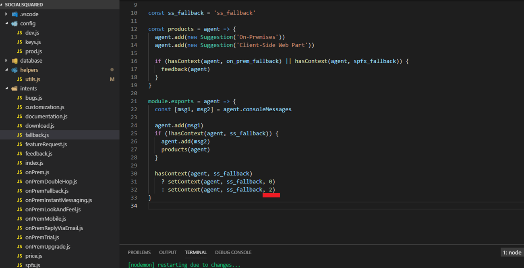Click the helpers folder icon
The width and height of the screenshot is (524, 268).
pyautogui.click(x=15, y=70)
